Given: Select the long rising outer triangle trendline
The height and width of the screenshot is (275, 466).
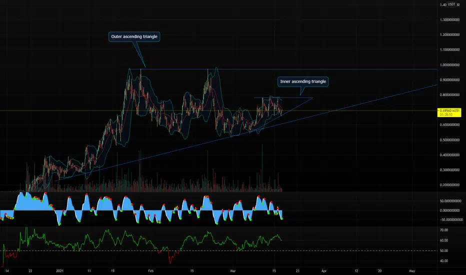Looking at the screenshot, I should (246, 133).
